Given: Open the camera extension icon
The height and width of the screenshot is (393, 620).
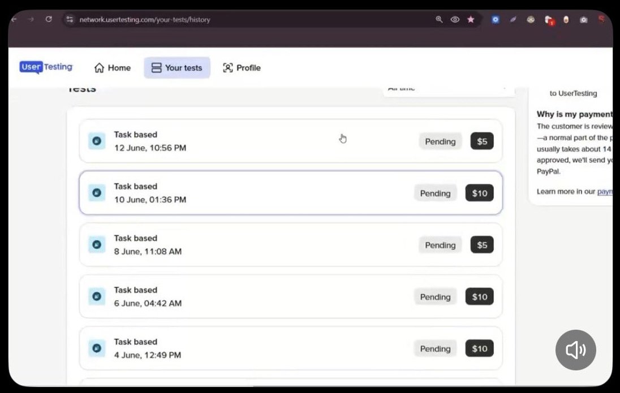Looking at the screenshot, I should coord(584,19).
